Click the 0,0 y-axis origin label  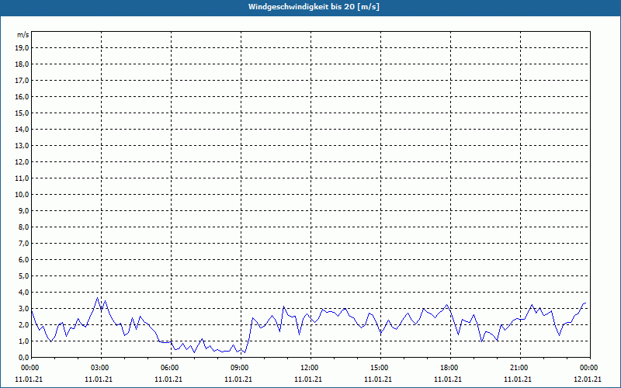pos(23,357)
